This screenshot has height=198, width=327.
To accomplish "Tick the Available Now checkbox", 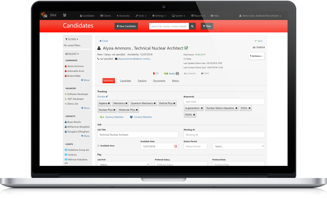I will click(x=98, y=146).
